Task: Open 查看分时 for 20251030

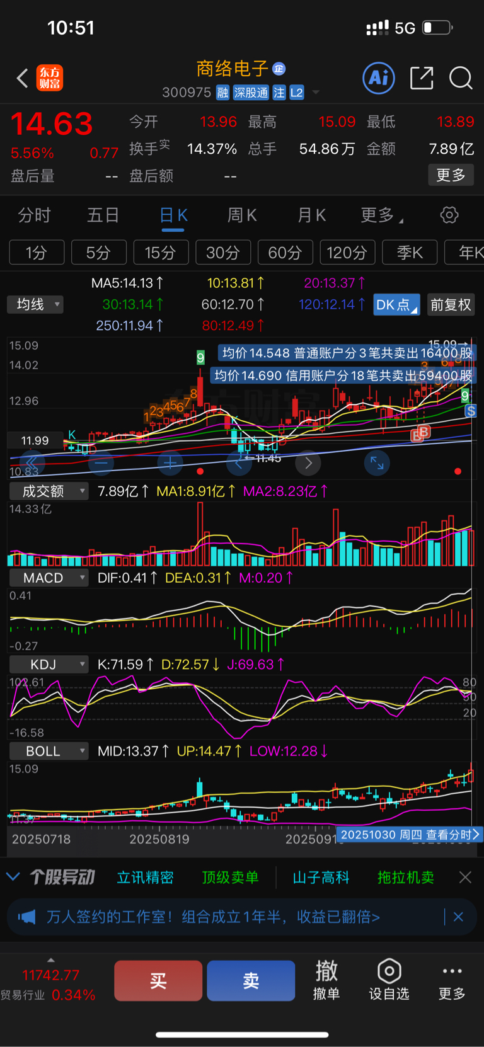Action: (410, 835)
